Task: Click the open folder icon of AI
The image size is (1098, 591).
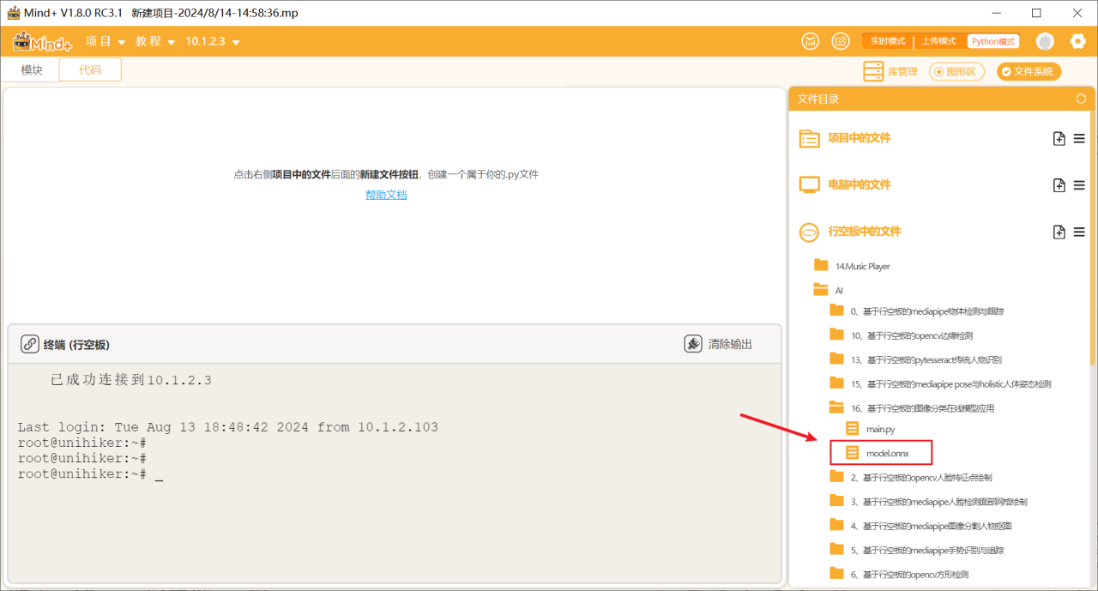Action: point(822,290)
